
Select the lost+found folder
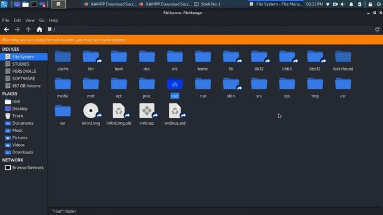[x=343, y=57]
